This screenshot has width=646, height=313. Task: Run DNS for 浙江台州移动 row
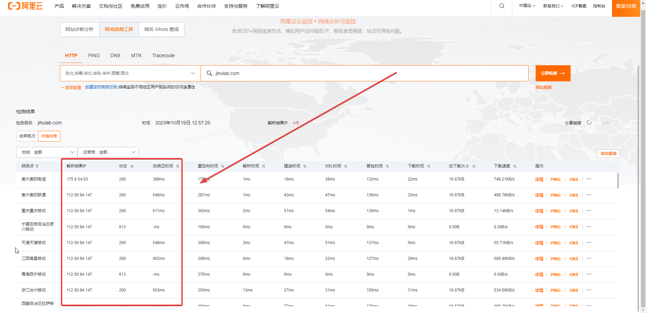(574, 290)
